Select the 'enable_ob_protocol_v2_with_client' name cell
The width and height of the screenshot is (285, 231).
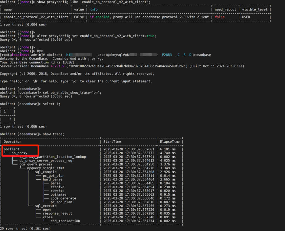36,17
